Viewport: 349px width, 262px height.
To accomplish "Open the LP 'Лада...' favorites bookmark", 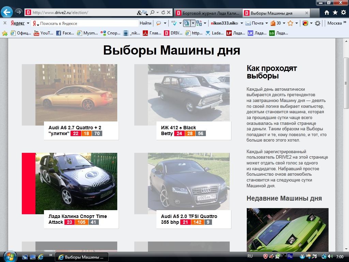I will 236,33.
